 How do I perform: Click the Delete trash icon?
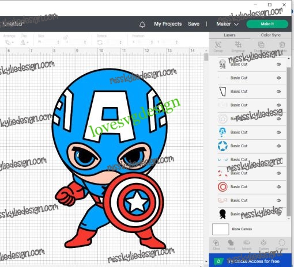[x=282, y=44]
